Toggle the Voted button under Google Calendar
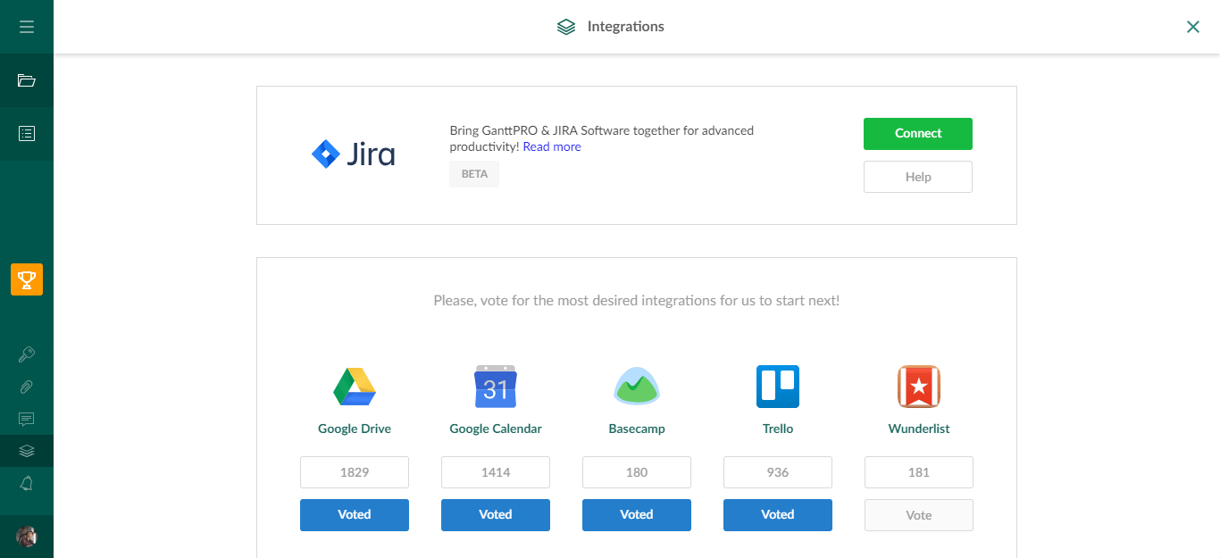 tap(496, 515)
